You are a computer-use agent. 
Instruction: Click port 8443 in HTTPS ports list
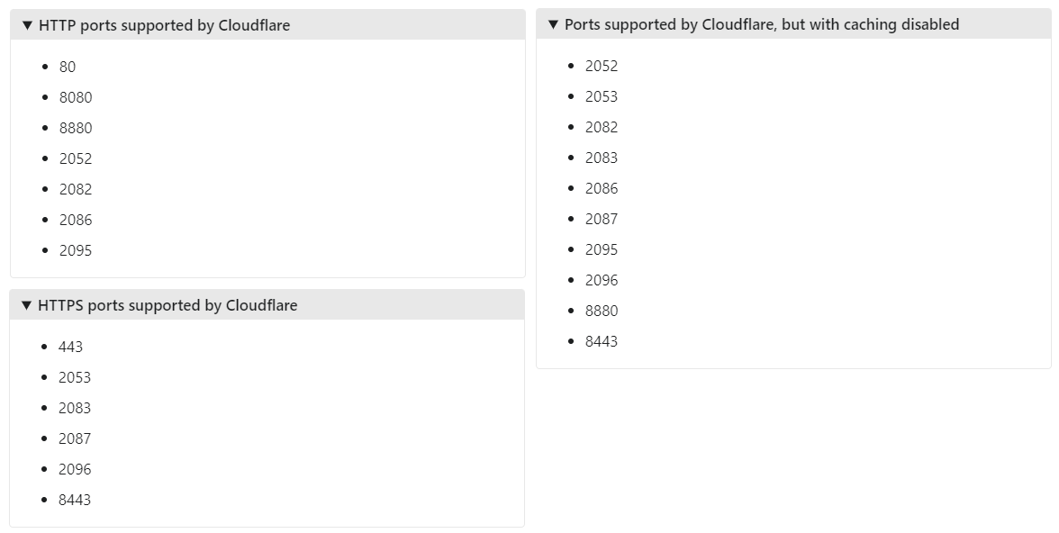(75, 500)
